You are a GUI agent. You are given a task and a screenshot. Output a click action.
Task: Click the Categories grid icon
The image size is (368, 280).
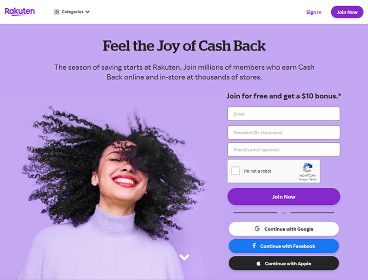[57, 12]
